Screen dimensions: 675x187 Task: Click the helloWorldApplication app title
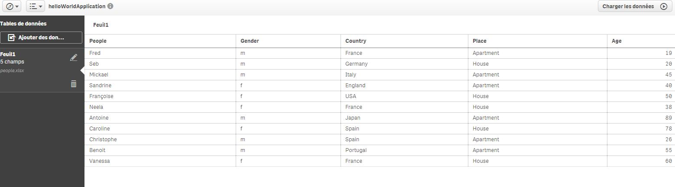pos(77,6)
